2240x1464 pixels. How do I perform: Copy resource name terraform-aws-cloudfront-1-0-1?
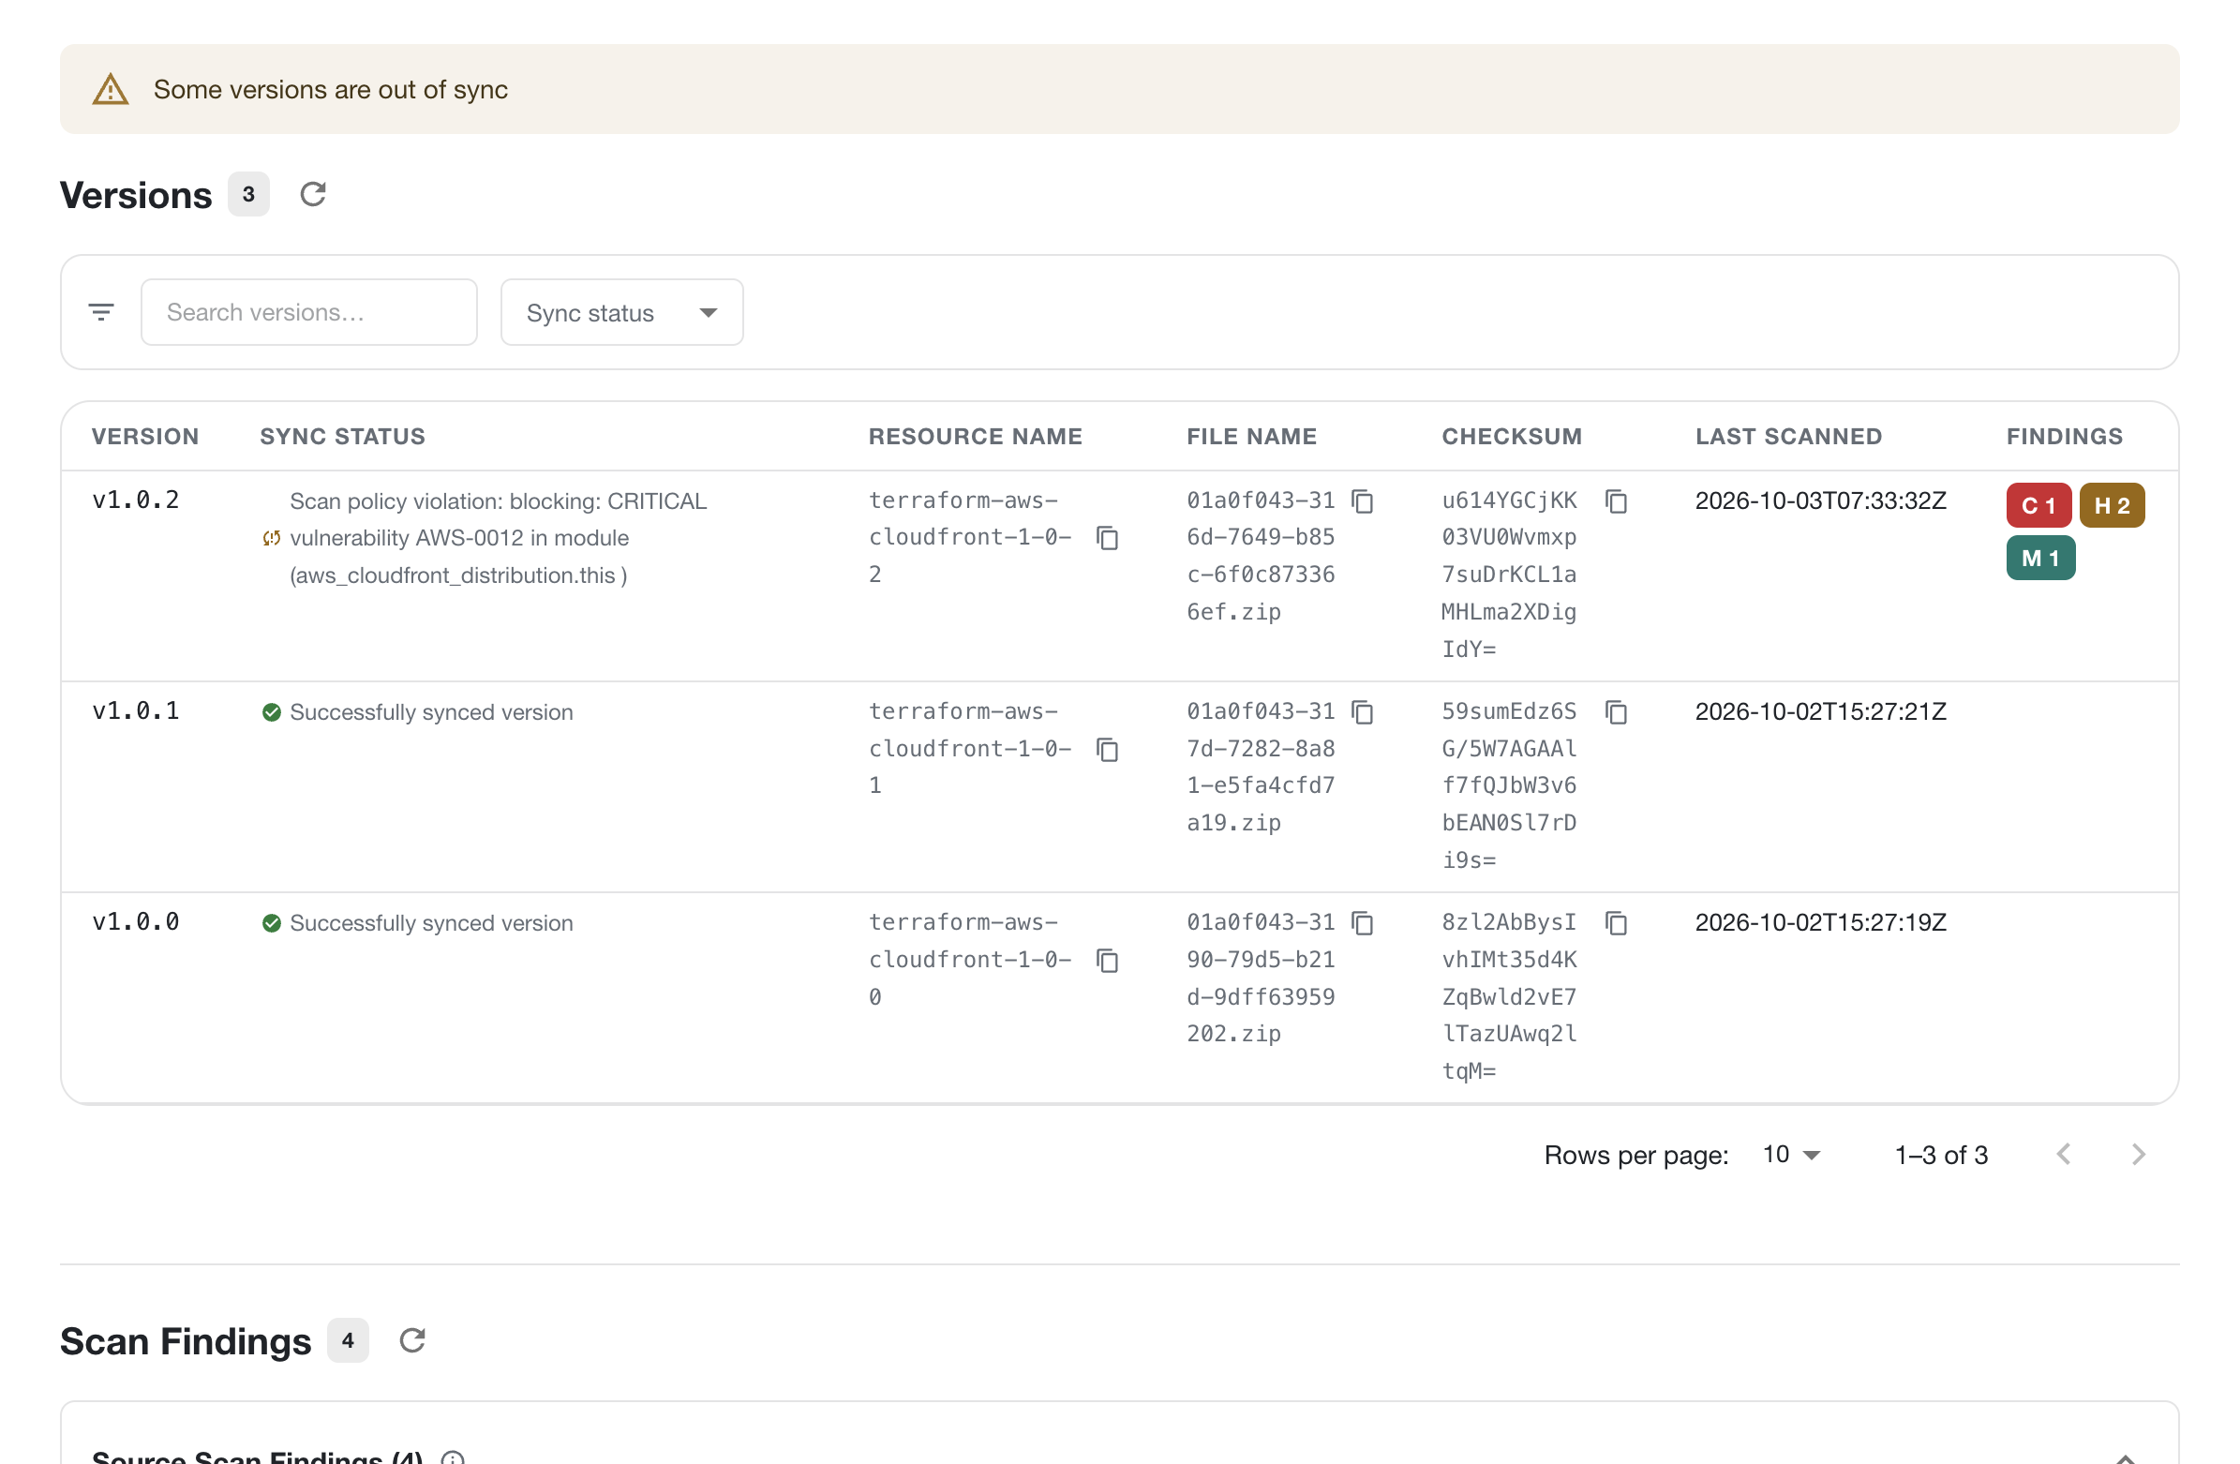tap(1108, 750)
